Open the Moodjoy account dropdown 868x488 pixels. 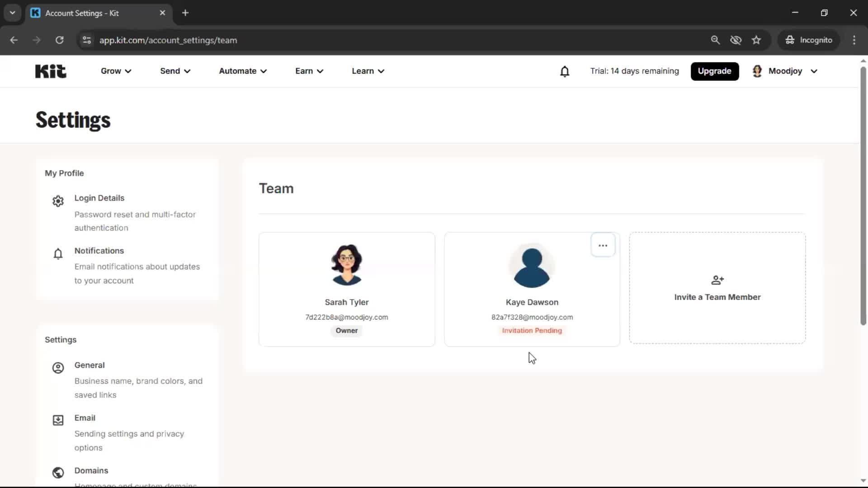[785, 71]
